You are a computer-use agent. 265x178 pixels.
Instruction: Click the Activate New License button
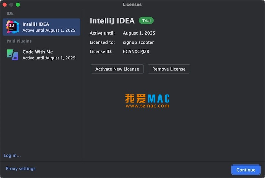tap(117, 69)
